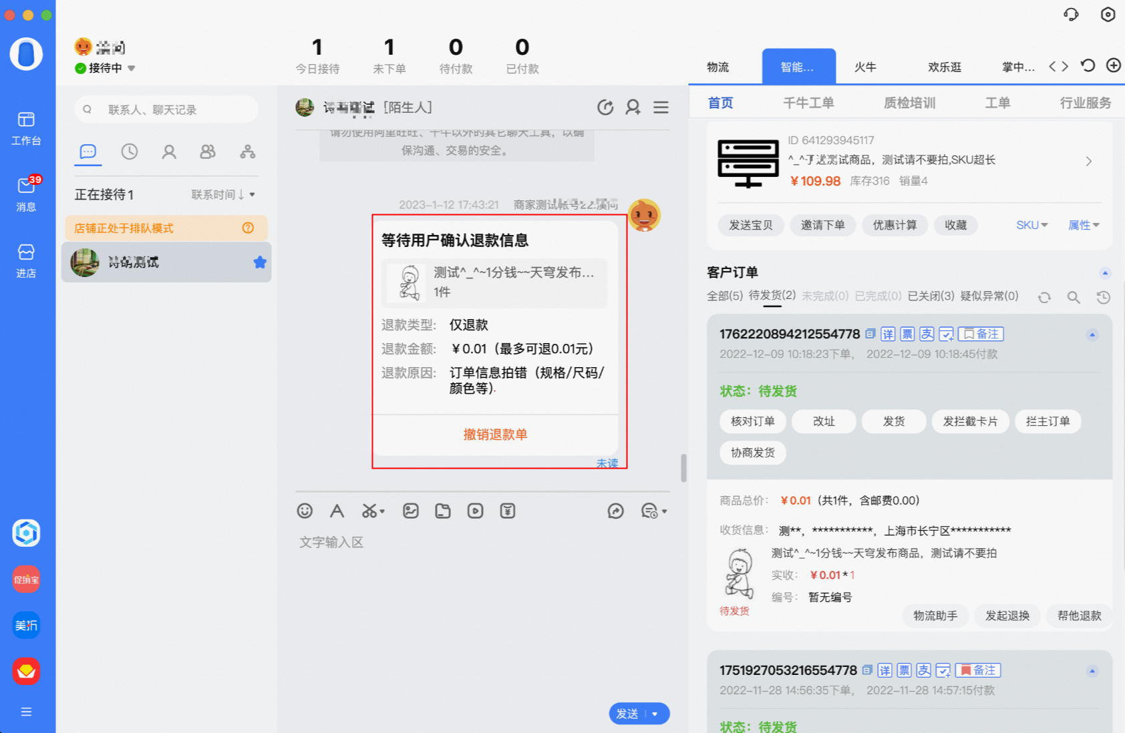
Task: Toggle favorite star on 诗萌测试 conversation
Action: coord(260,262)
